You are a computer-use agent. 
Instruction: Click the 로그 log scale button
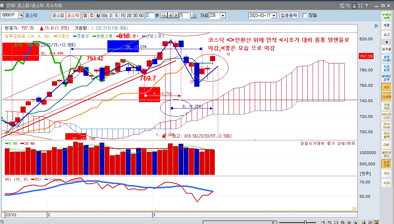pos(386,34)
